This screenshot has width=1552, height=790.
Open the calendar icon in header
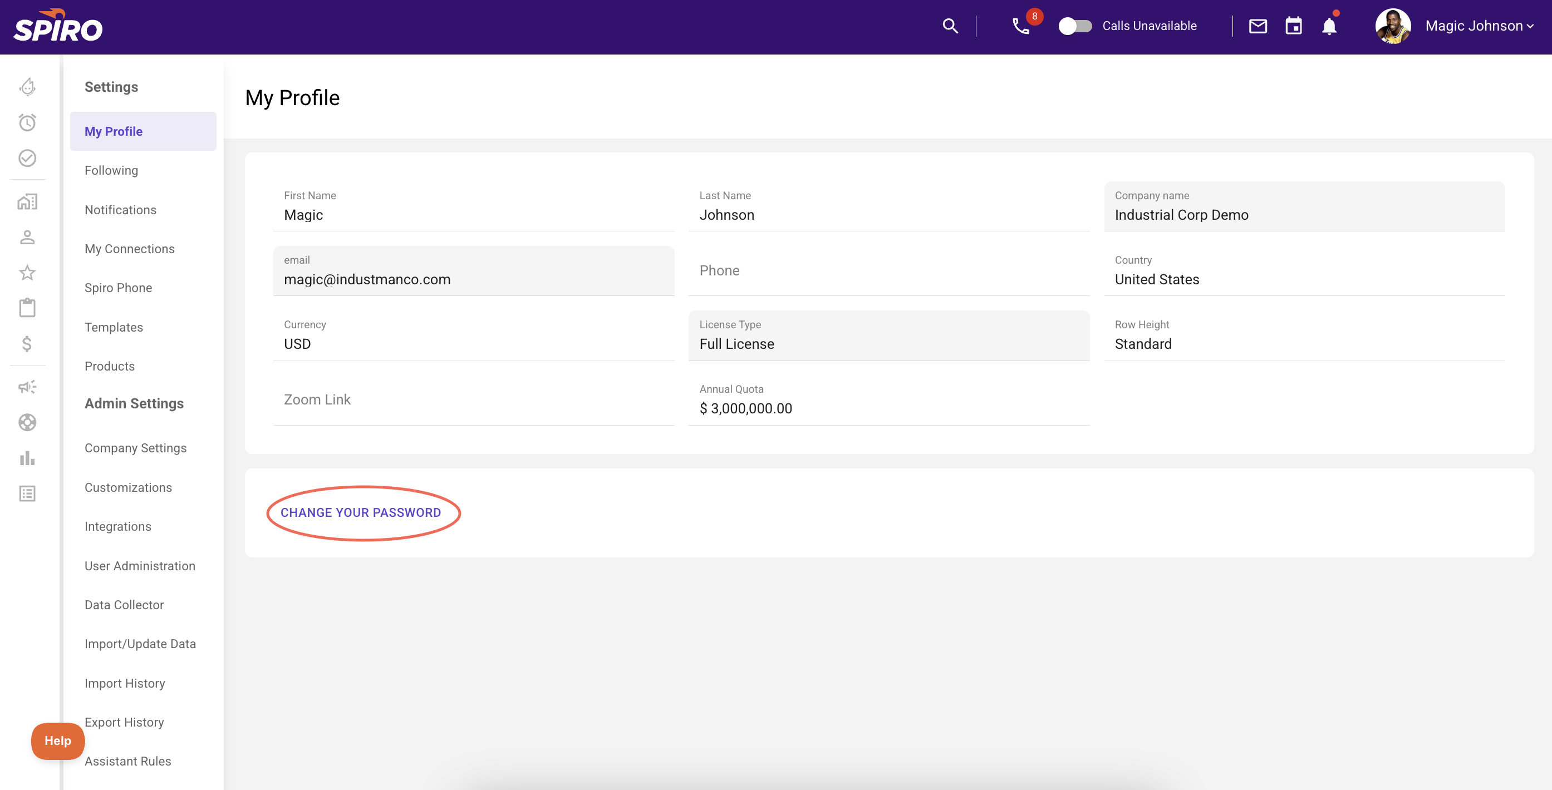click(1294, 26)
